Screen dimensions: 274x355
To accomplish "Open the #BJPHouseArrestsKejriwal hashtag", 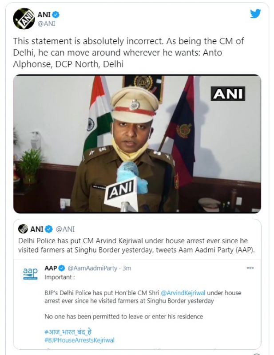I will tap(79, 340).
